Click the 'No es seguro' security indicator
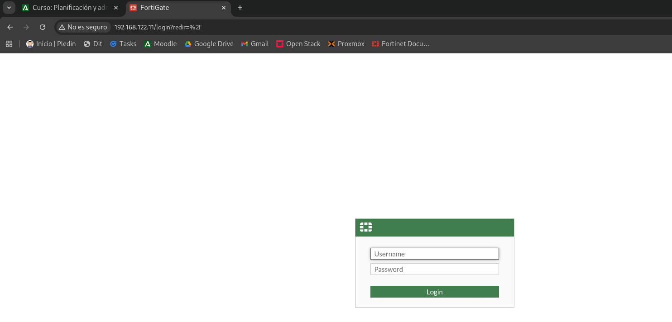Viewport: 672px width, 322px height. 83,27
